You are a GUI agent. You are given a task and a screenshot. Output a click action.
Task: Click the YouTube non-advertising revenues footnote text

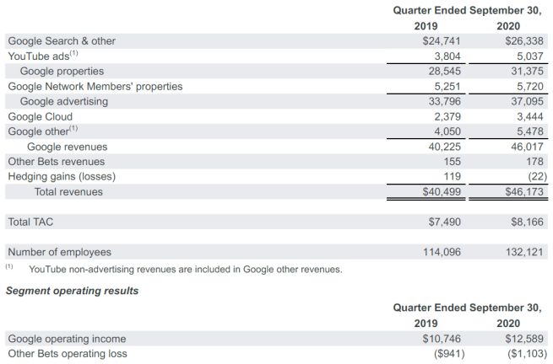[x=185, y=270]
